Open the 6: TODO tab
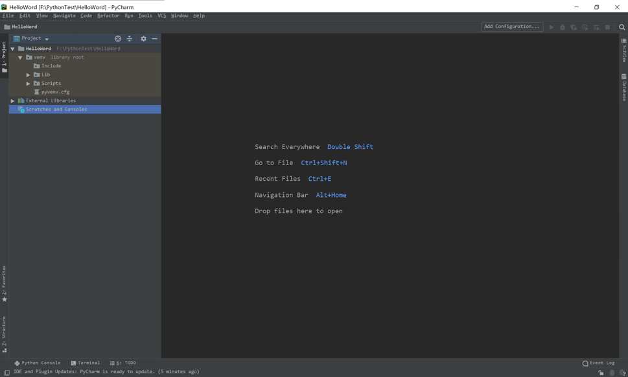 pyautogui.click(x=123, y=363)
